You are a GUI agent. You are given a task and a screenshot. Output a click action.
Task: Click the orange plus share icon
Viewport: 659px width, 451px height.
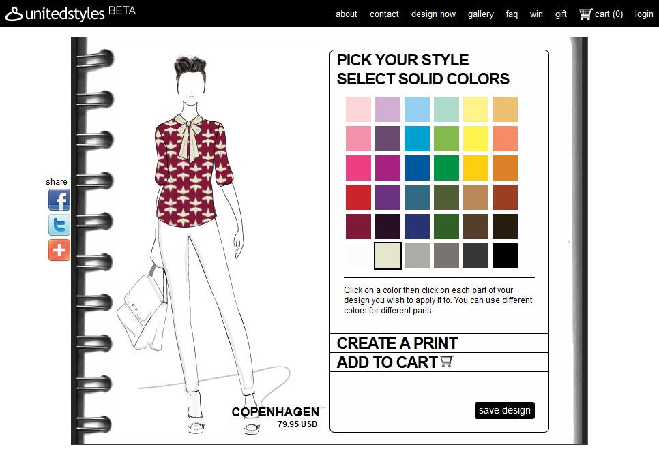pyautogui.click(x=59, y=250)
